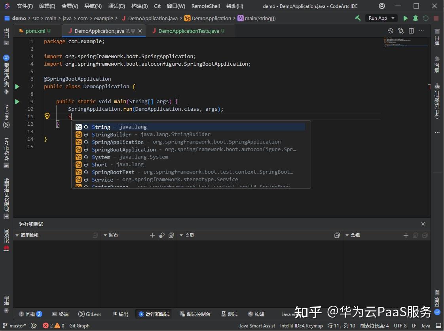Select StringBuilder from the completion list
The width and height of the screenshot is (444, 331).
(112, 134)
